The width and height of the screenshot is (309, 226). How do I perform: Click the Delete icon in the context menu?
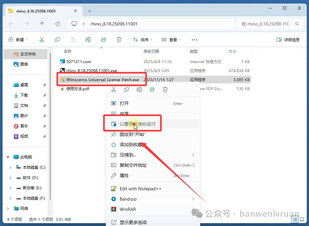click(x=165, y=89)
